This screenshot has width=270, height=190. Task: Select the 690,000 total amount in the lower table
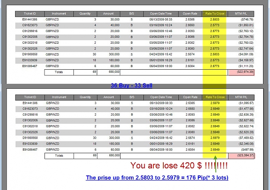114,155
